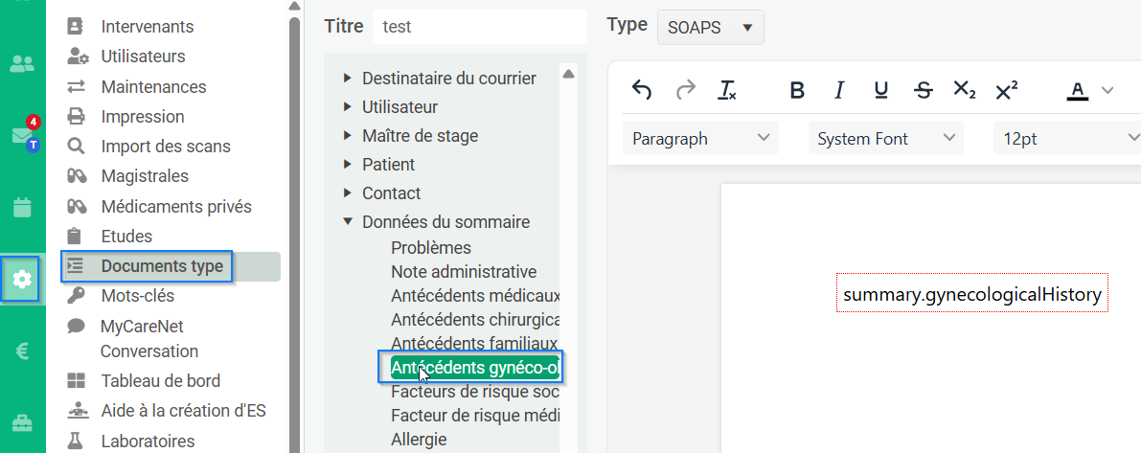
Task: Click the redo arrow in editor toolbar
Action: (686, 90)
